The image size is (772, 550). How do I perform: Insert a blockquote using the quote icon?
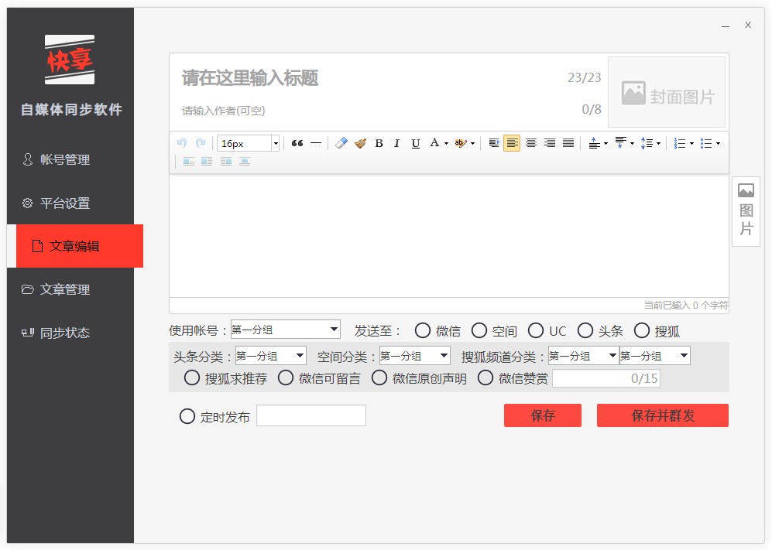pos(297,143)
